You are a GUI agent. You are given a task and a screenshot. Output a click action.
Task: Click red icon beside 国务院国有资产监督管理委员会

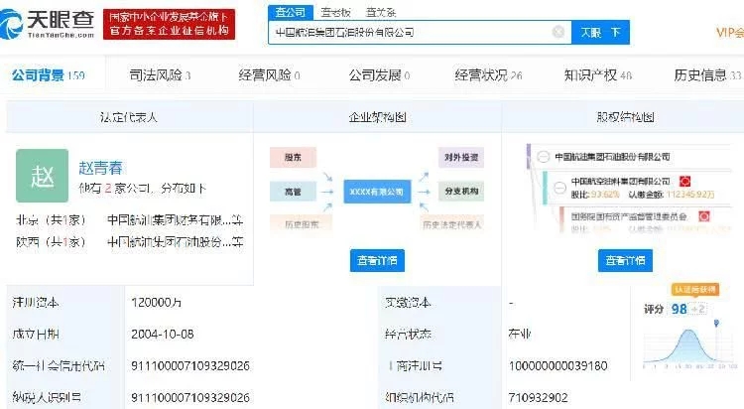[704, 216]
